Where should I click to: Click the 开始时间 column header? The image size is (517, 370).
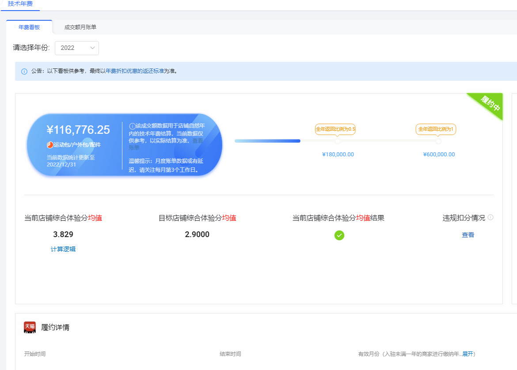(x=34, y=354)
